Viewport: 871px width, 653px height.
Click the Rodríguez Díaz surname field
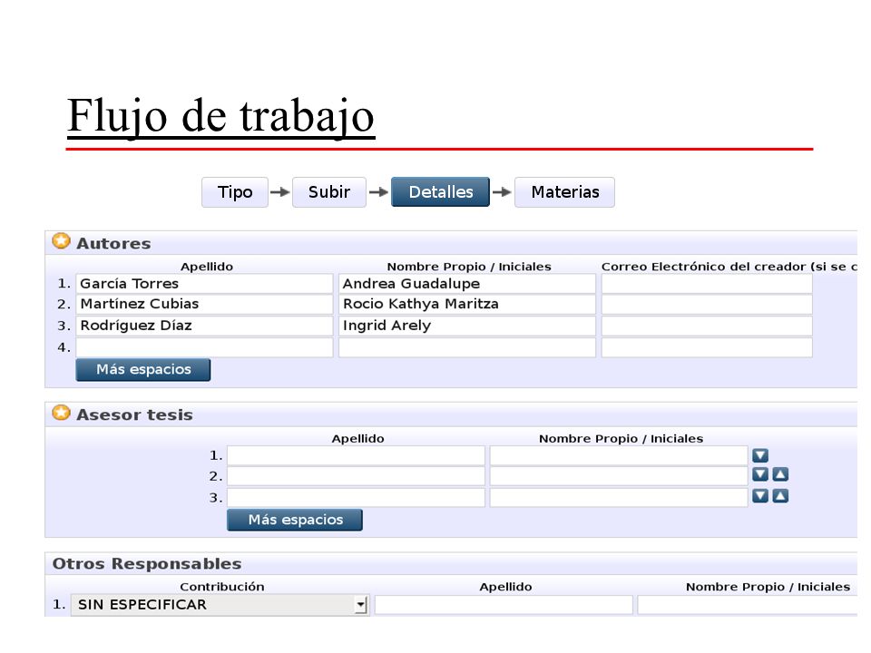204,326
